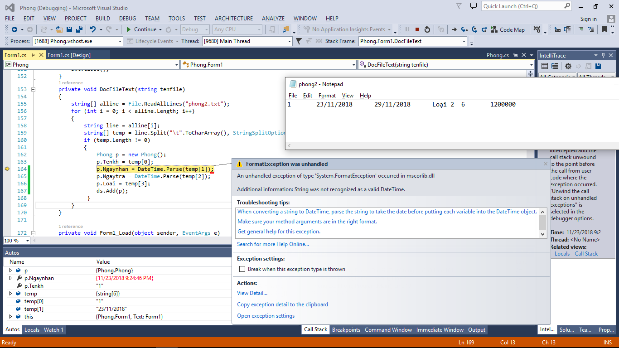Collapse the DocFileText method outline toggle
Screen dimensions: 619x348
(x=33, y=89)
